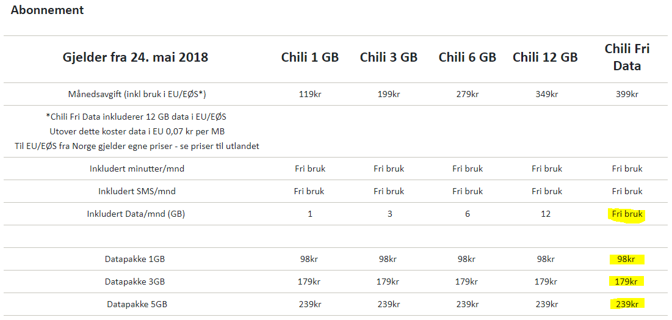Click the 349kr monthly fee cell
The image size is (672, 320).
[545, 95]
